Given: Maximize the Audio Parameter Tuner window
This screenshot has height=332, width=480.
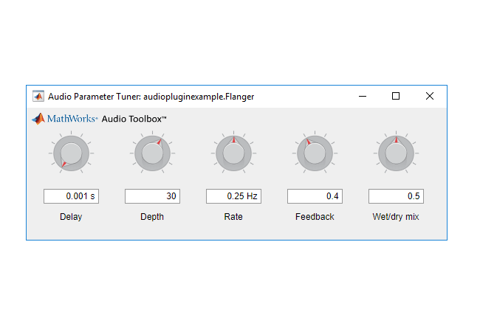Looking at the screenshot, I should [396, 96].
